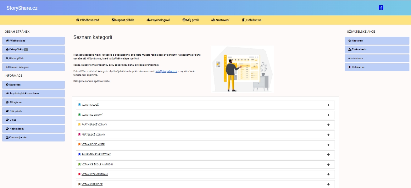This screenshot has width=411, height=188.
Task: Expand the VZTAH K SOBĚ category with plus
Action: tap(328, 105)
